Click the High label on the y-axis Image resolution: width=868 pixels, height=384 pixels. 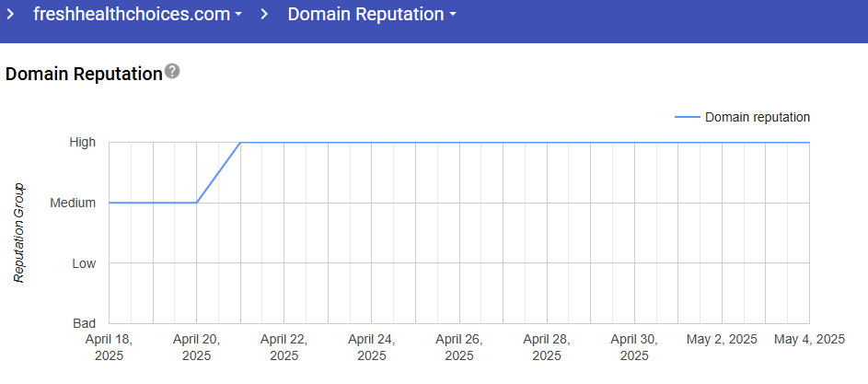pos(82,142)
